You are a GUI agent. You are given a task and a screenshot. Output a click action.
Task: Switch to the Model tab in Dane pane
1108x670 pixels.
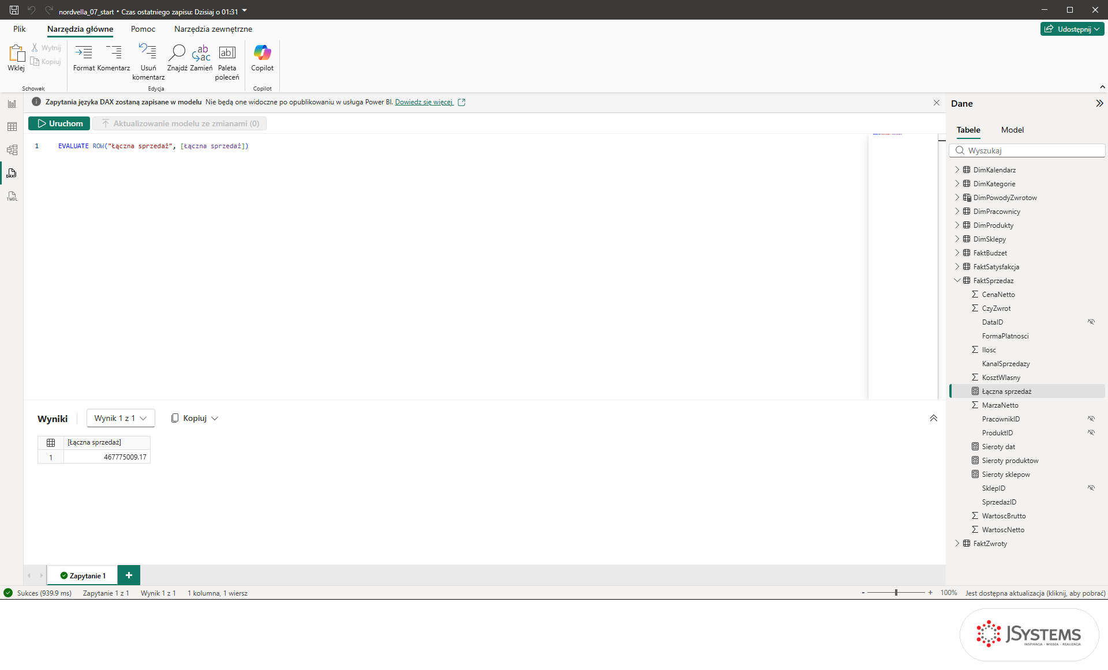click(x=1012, y=130)
